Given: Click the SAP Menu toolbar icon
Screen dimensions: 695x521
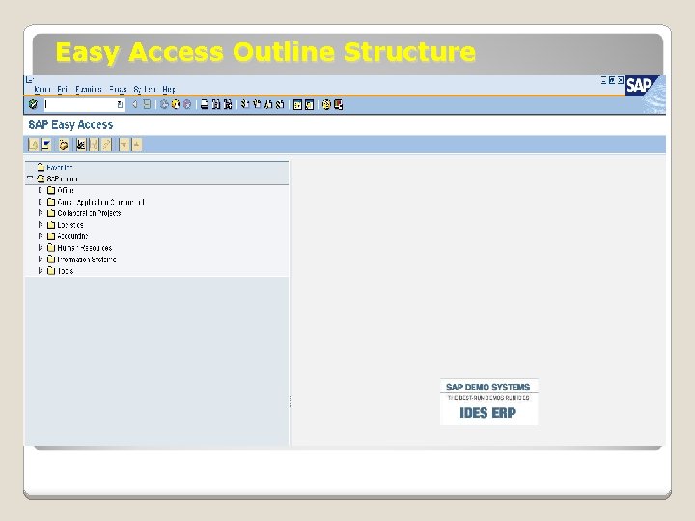Looking at the screenshot, I should coord(45,145).
